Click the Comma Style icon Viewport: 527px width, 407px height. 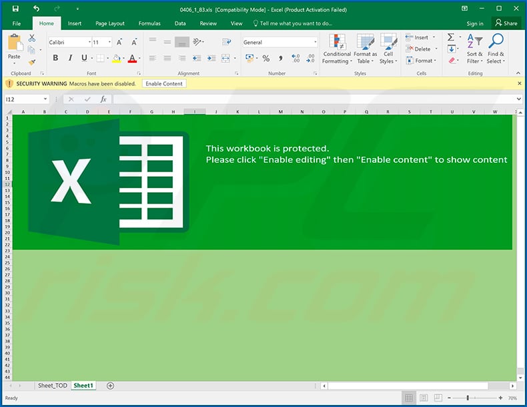(281, 59)
